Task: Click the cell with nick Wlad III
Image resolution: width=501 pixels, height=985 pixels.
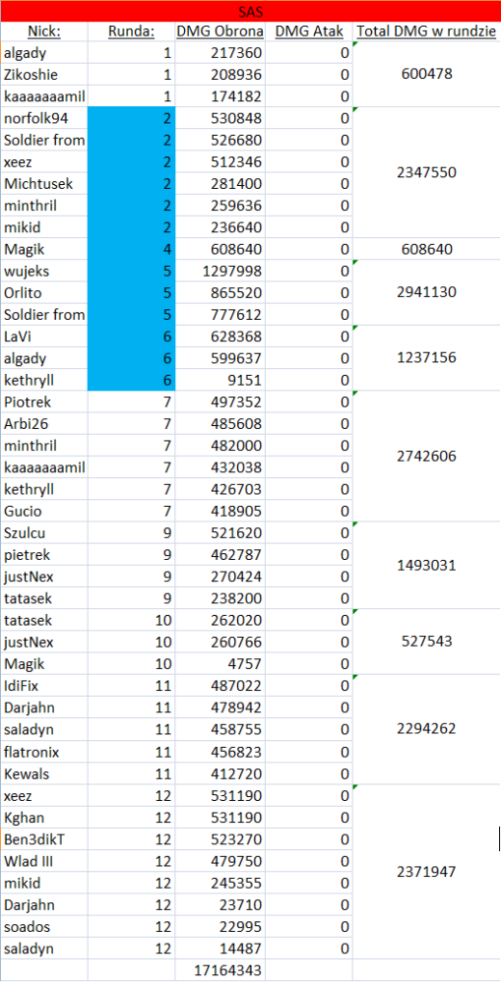Action: click(44, 861)
